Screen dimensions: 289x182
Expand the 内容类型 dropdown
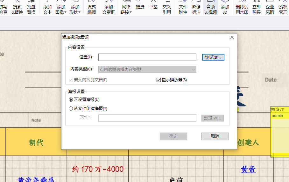click(147, 69)
